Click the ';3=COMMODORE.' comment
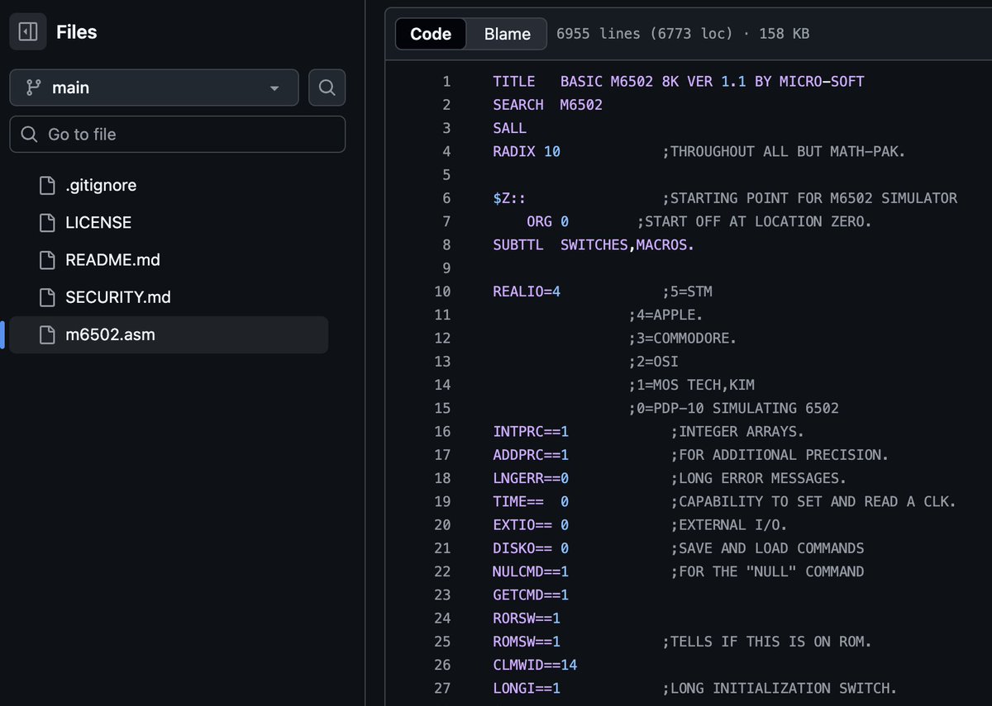992x706 pixels. (x=682, y=339)
